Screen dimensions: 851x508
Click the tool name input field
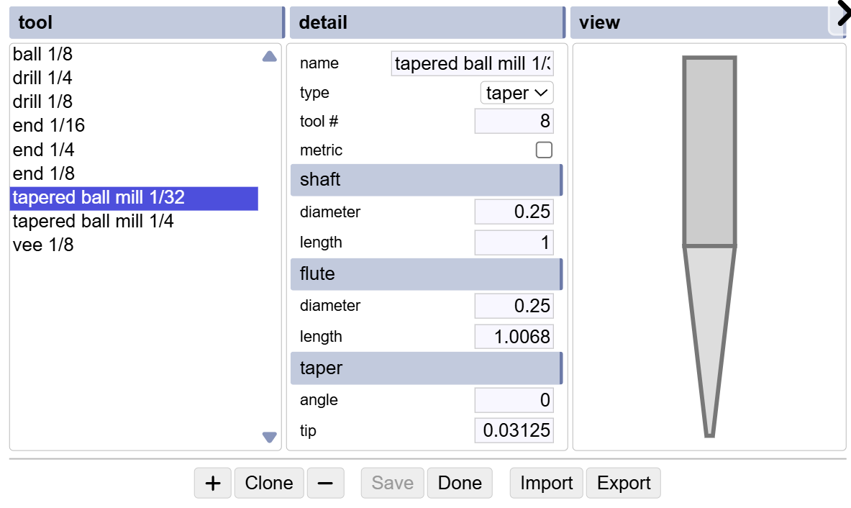(473, 63)
